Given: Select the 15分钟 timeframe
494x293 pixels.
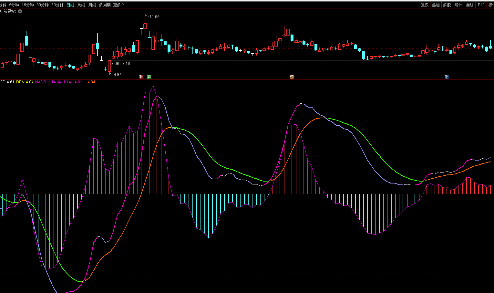Looking at the screenshot, I should 28,5.
